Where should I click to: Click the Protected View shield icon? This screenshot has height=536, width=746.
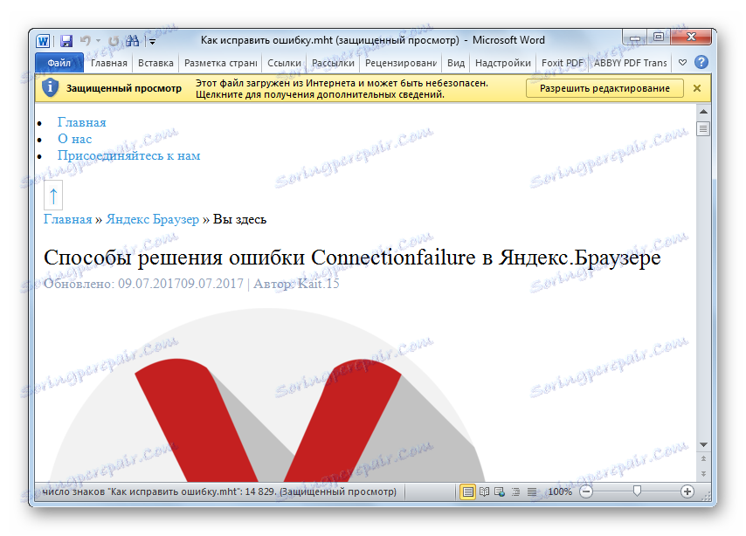point(50,88)
